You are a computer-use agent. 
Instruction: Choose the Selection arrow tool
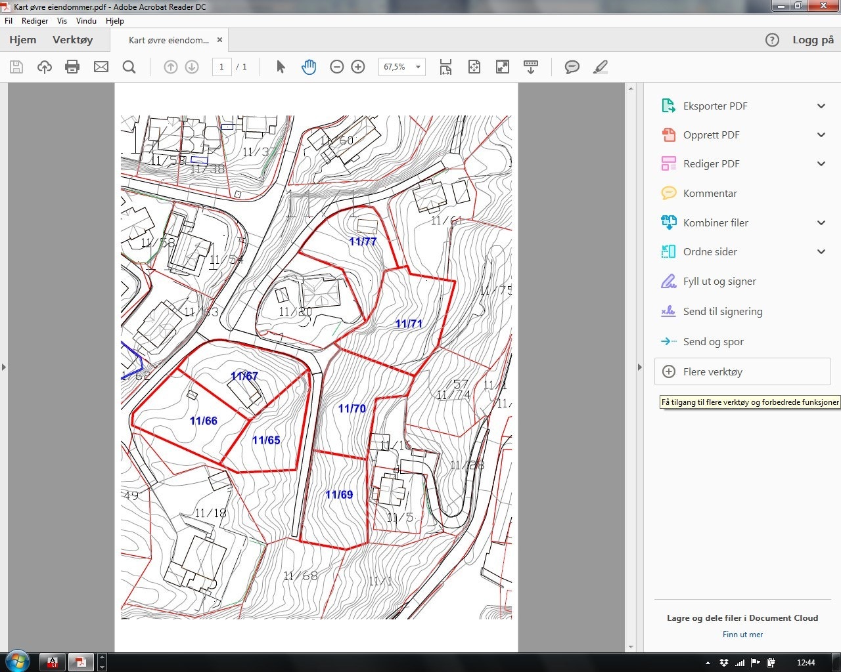point(281,67)
